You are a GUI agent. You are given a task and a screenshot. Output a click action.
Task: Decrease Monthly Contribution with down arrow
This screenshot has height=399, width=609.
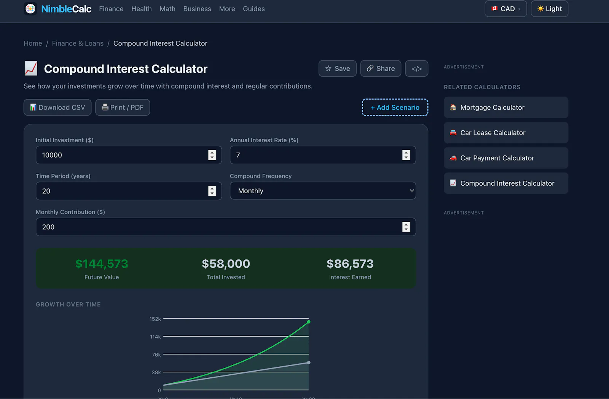pyautogui.click(x=406, y=229)
